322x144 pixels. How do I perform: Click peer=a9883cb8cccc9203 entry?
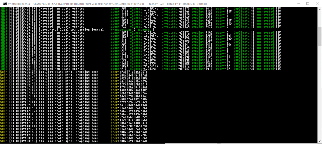click(129, 135)
